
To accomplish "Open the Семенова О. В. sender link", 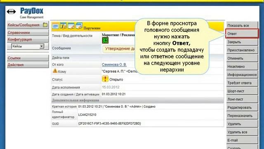I will pyautogui.click(x=114, y=65).
